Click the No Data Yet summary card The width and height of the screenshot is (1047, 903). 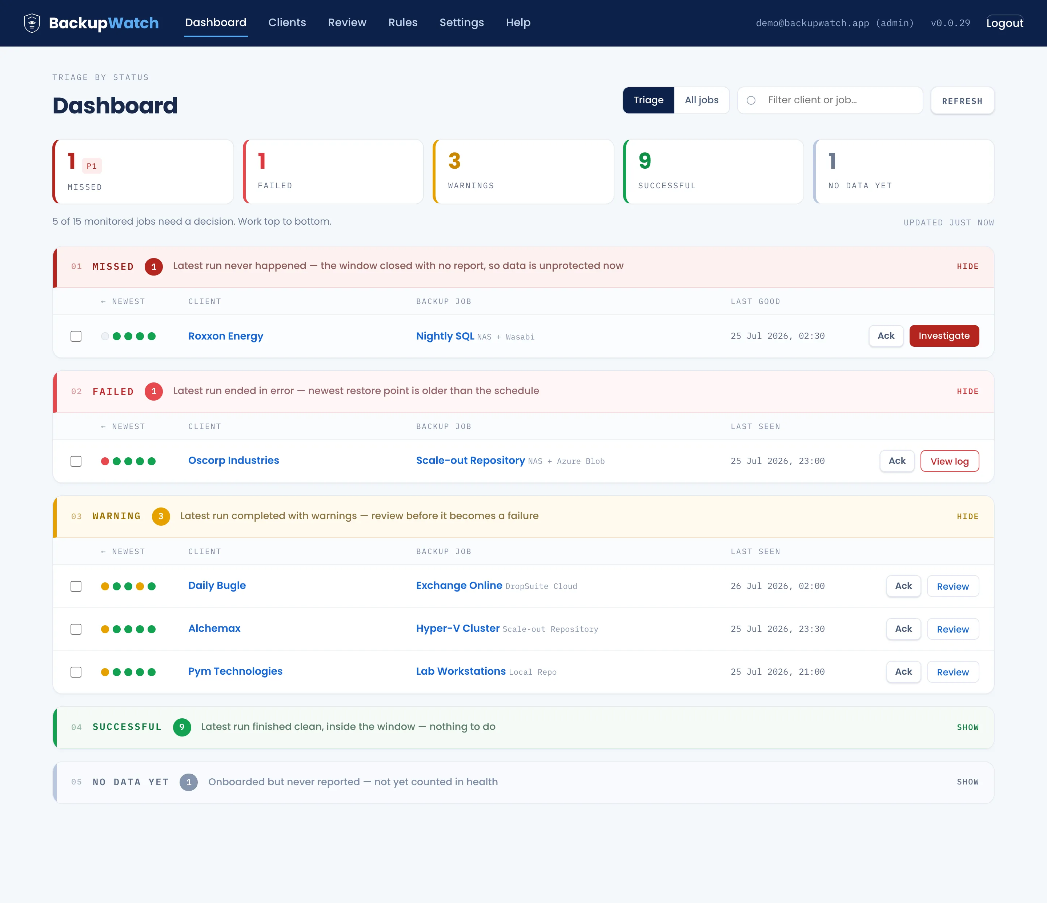coord(903,172)
